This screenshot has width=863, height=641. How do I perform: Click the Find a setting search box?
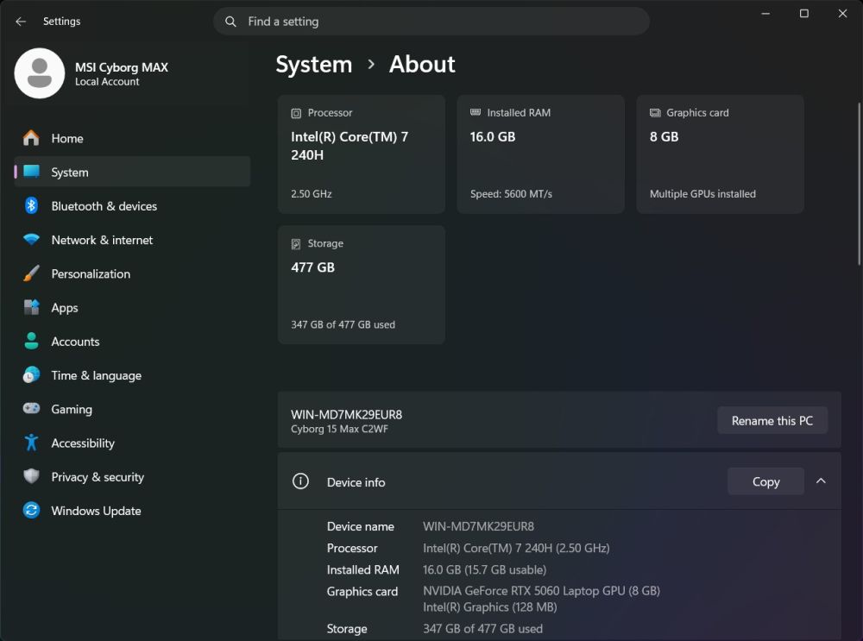click(431, 22)
